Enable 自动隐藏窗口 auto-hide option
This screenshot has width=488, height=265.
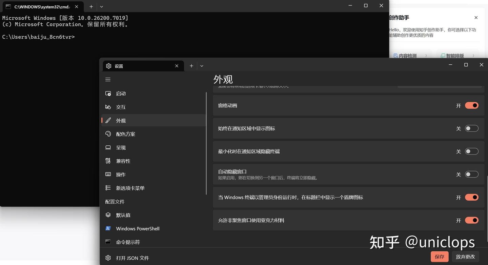point(472,174)
